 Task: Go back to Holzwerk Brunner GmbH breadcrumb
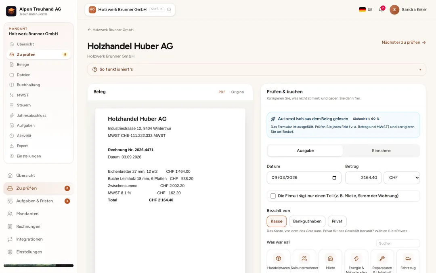coord(110,30)
